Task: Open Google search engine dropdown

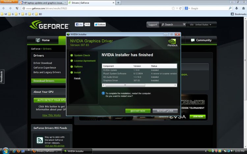Action: point(187,8)
